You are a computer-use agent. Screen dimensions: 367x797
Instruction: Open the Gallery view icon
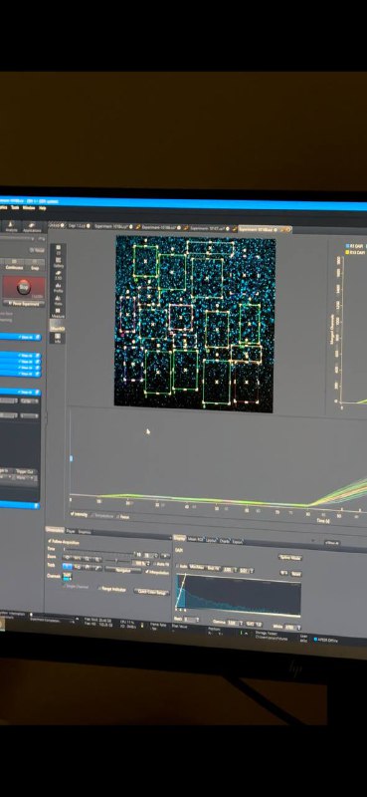[x=58, y=263]
